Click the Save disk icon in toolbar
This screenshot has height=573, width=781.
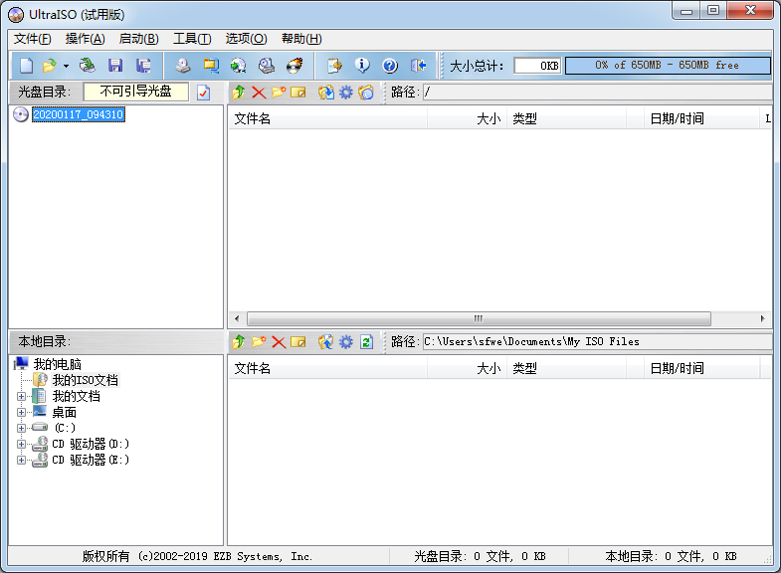pyautogui.click(x=115, y=66)
